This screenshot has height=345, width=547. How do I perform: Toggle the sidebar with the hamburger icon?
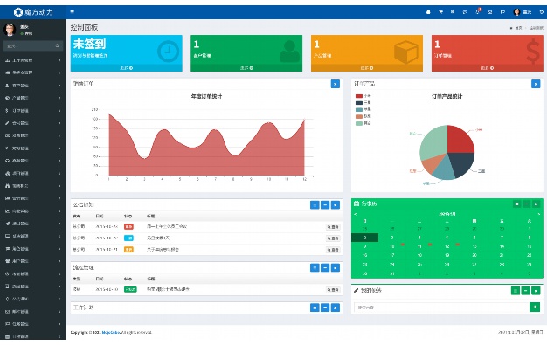click(x=73, y=12)
